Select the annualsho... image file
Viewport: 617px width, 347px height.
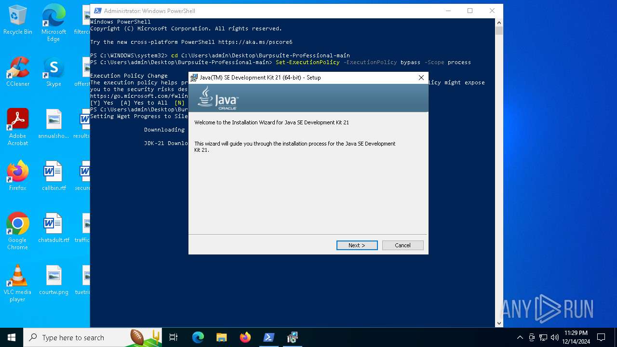coord(54,124)
